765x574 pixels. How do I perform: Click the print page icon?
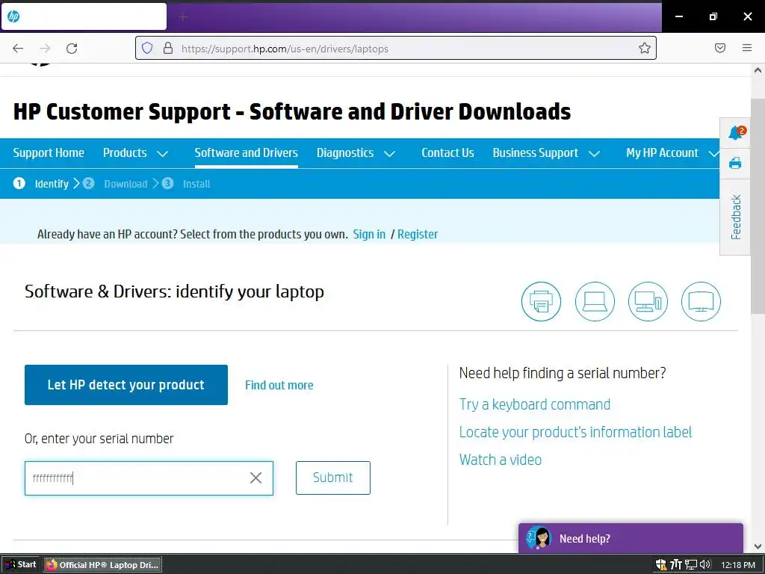pos(735,163)
